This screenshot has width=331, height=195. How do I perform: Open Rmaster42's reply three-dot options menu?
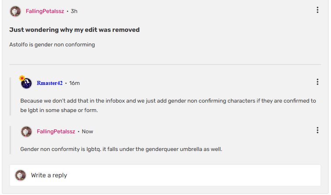317,82
